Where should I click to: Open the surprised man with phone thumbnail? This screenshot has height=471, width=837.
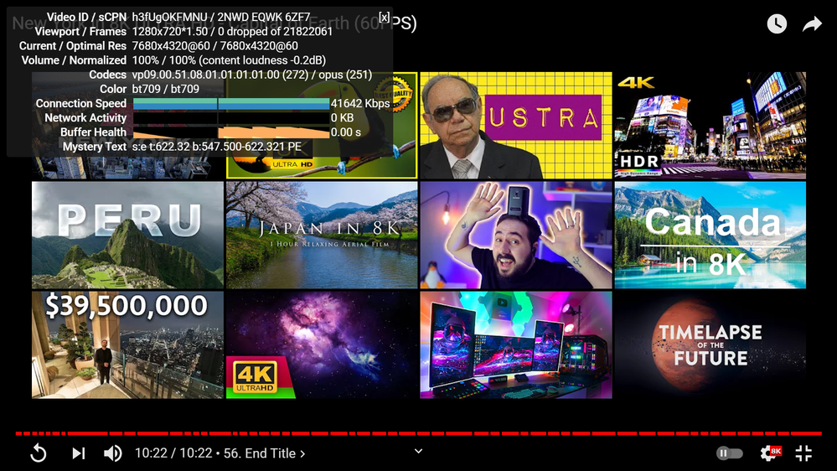point(516,235)
